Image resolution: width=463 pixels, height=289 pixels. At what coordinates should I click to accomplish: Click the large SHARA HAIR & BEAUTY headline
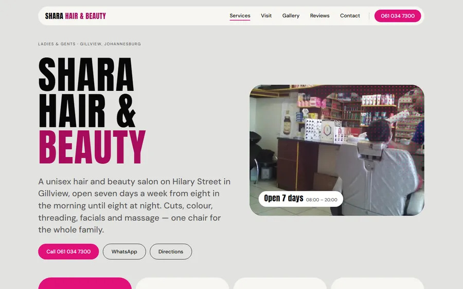92,110
